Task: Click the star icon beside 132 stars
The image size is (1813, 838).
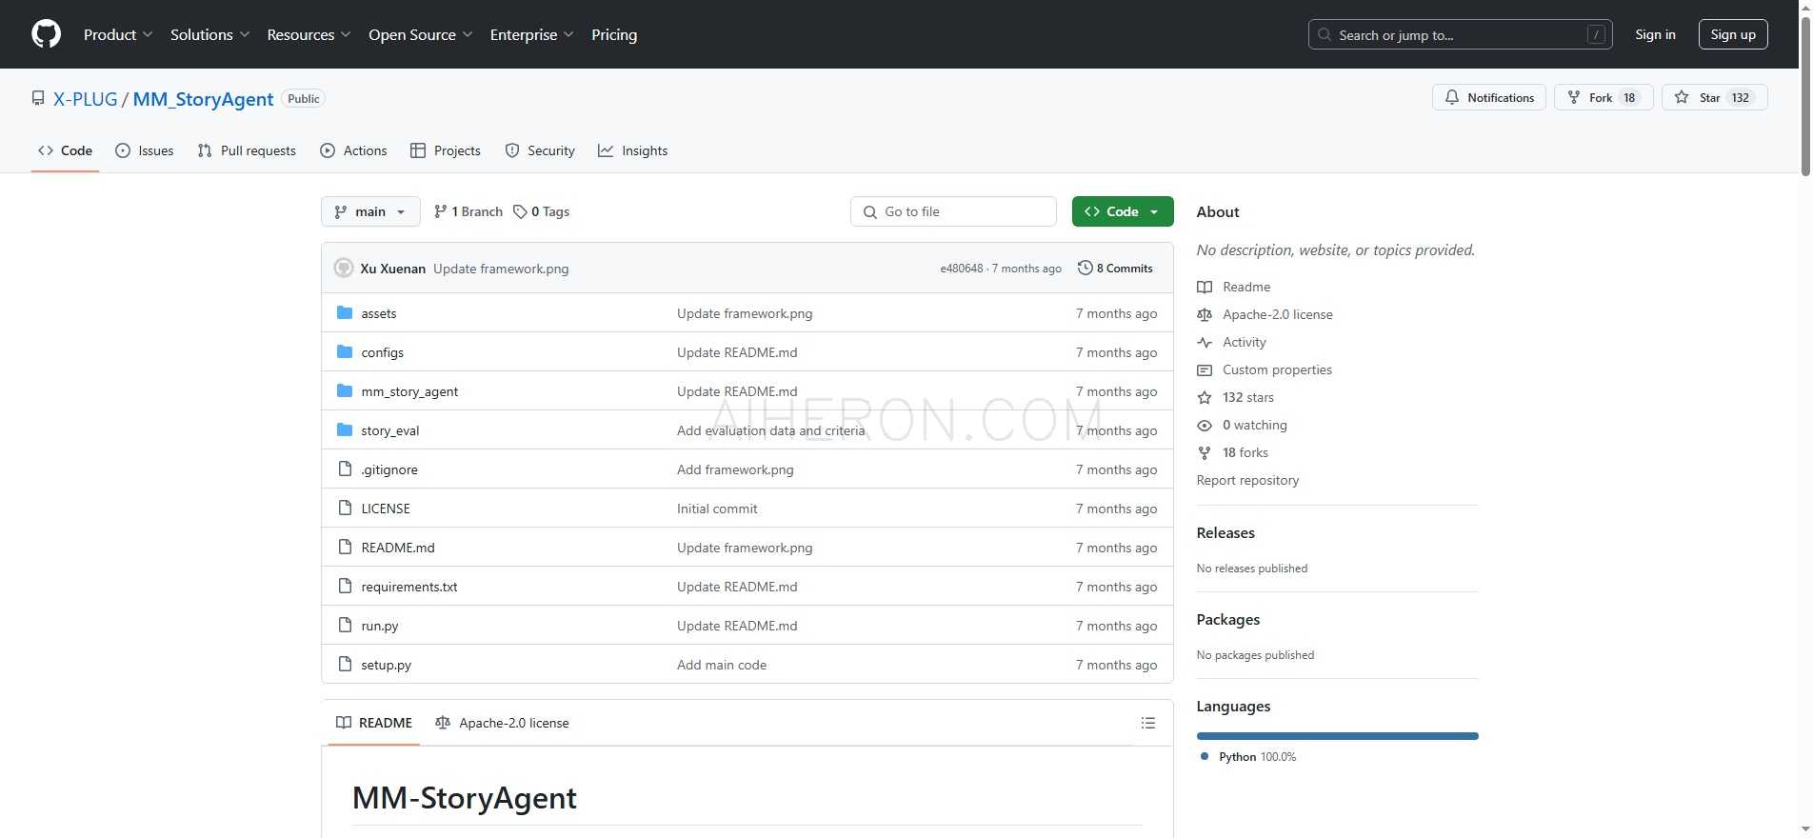Action: [x=1205, y=397]
